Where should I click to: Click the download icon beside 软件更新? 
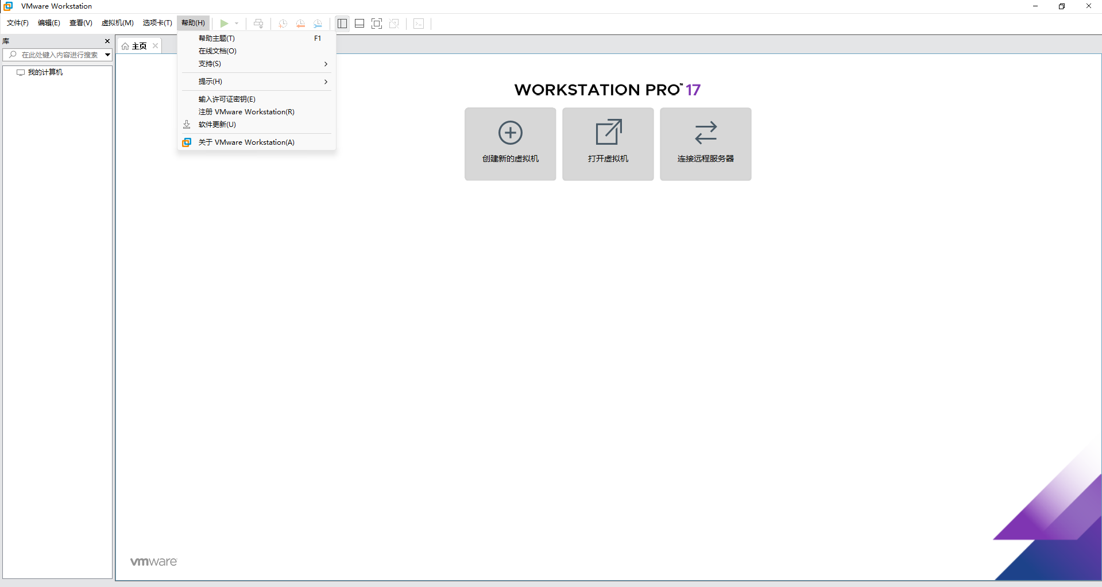tap(187, 125)
